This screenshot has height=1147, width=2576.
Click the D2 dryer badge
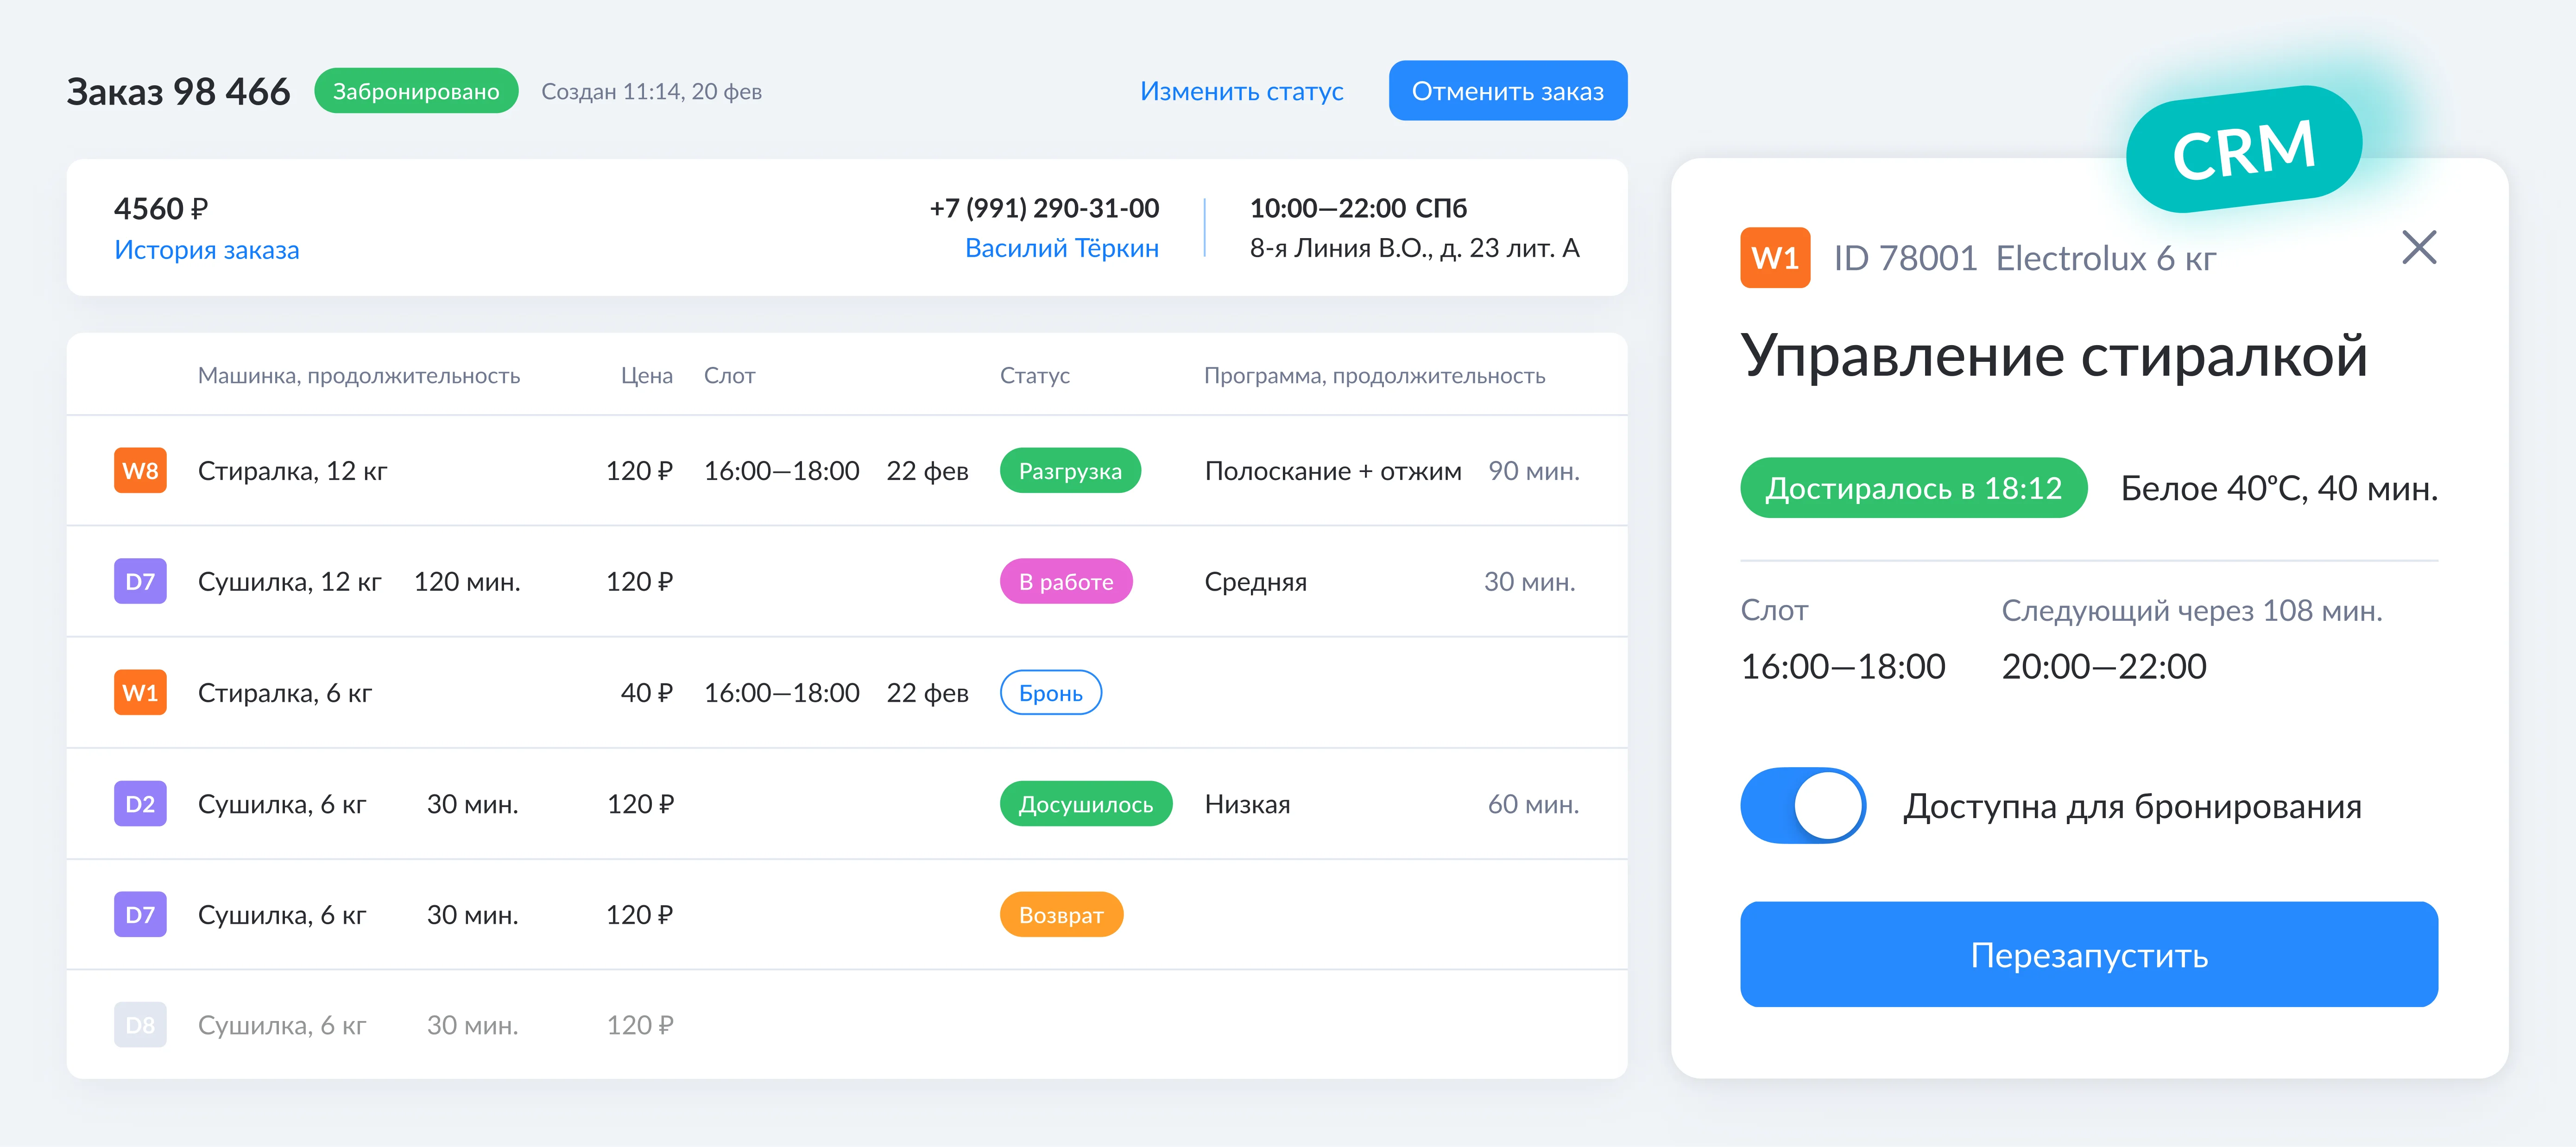click(140, 804)
